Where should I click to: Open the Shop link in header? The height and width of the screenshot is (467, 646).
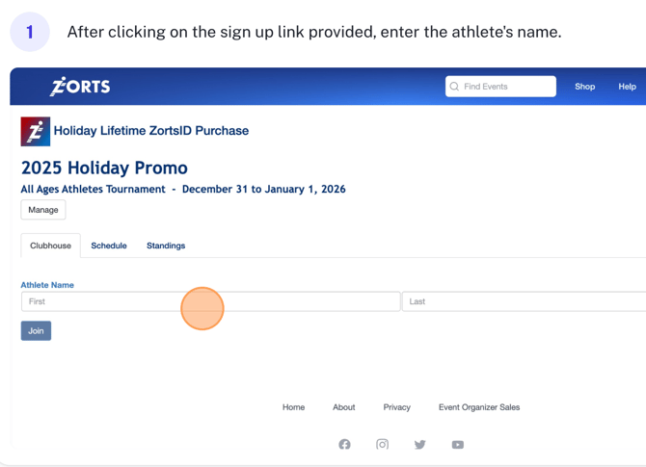584,87
